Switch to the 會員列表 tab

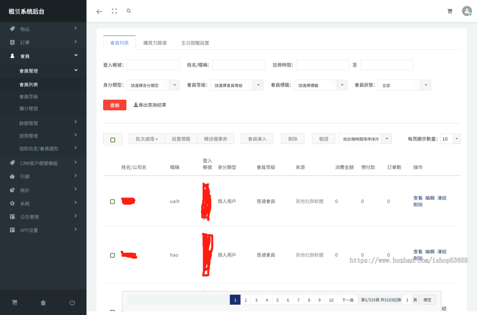(x=119, y=43)
